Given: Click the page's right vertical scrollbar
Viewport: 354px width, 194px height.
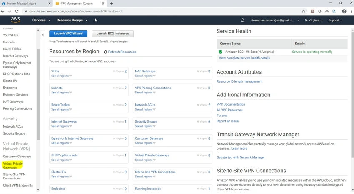Looking at the screenshot, I should click(352, 95).
